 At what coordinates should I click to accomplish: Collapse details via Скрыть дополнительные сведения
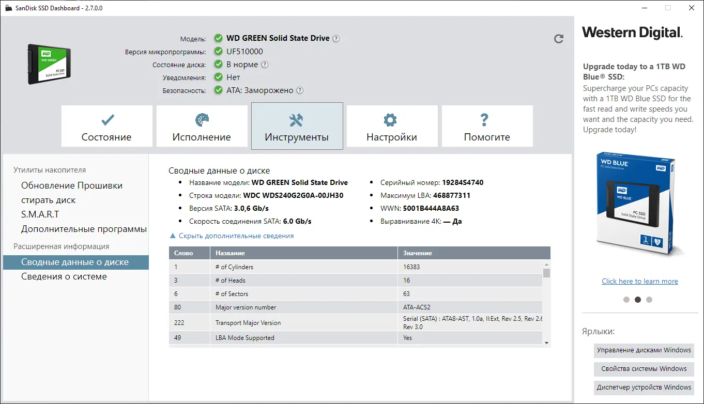click(232, 236)
